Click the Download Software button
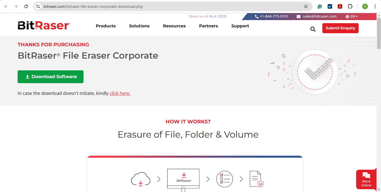Viewport: 381px width, 192px height. (x=51, y=77)
